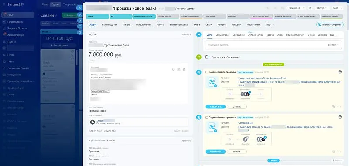Select the Комментарий timeline tab
Image resolution: width=349 pixels, height=166 pixels.
(x=222, y=35)
